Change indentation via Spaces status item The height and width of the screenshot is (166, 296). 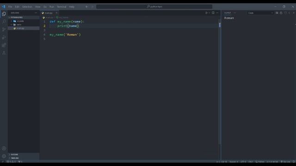234,162
